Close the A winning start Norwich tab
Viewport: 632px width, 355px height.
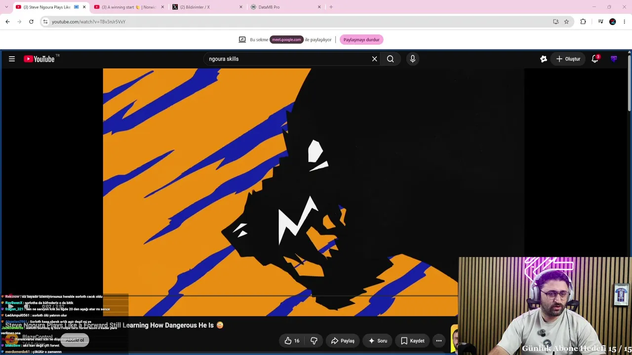click(x=162, y=7)
